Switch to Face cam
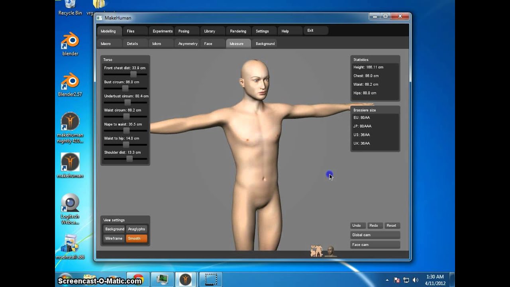The height and width of the screenshot is (287, 510). click(x=375, y=245)
